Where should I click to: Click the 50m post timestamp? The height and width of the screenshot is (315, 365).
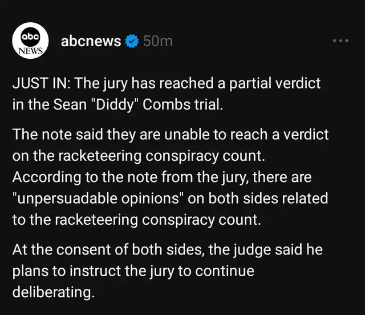pos(158,41)
